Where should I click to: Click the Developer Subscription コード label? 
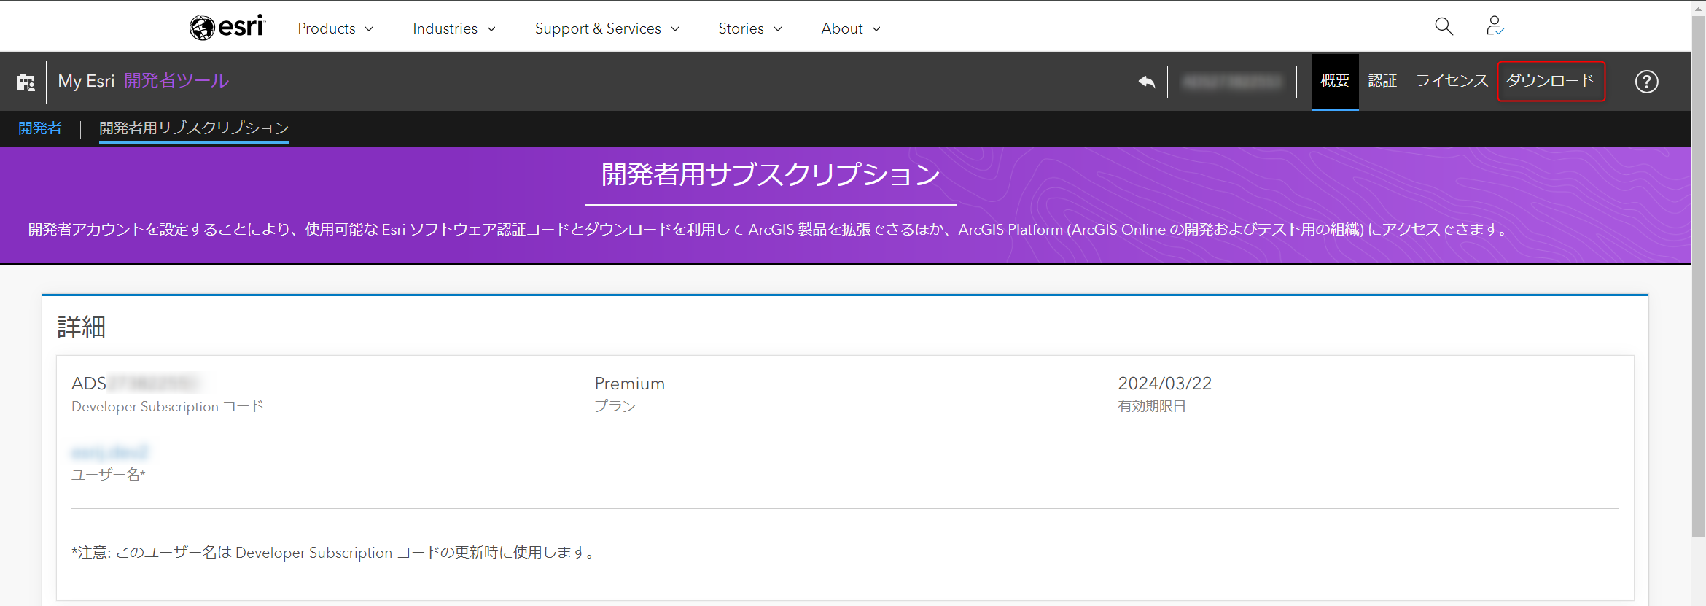click(168, 407)
